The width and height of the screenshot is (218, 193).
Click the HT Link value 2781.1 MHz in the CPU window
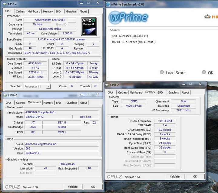[35, 77]
